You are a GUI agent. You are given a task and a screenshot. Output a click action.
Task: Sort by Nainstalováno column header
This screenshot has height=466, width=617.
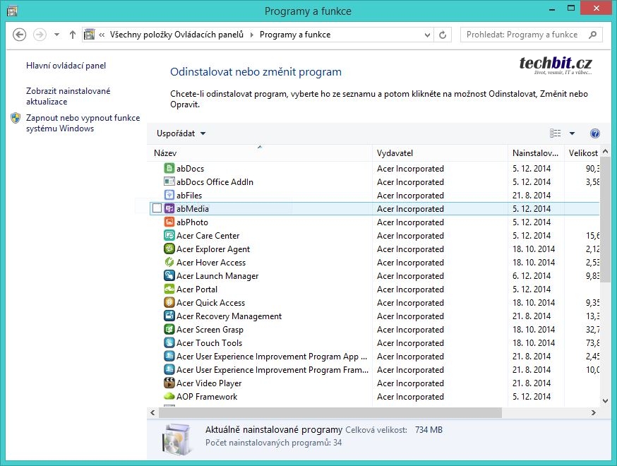click(536, 153)
